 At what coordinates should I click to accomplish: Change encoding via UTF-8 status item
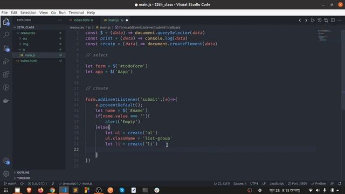coord(254,183)
